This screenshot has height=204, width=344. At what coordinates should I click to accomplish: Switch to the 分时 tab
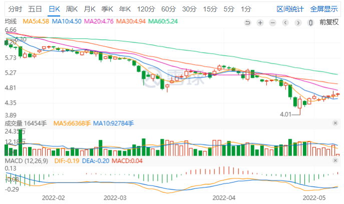tap(15, 9)
